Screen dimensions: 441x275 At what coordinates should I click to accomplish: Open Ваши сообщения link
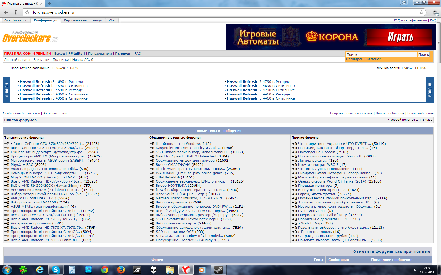(421, 113)
